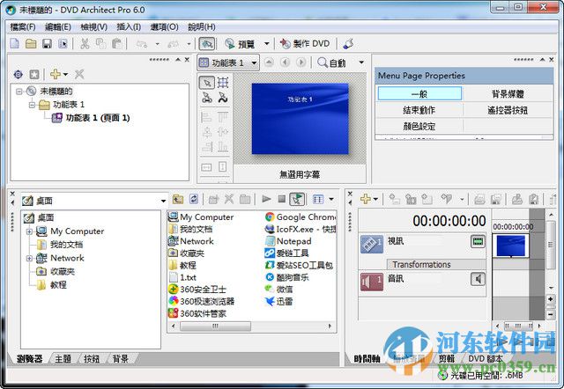Viewport: 564px width, 389px height.
Task: Mute the 音訊 track speaker icon
Action: 478,279
